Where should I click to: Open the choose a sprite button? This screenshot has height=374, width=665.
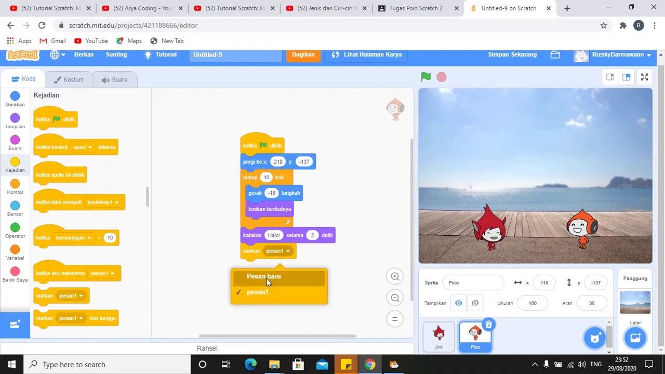point(595,338)
